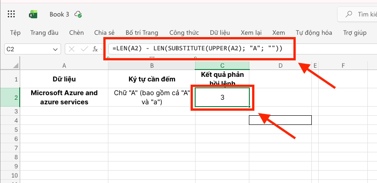Image resolution: width=377 pixels, height=183 pixels.
Task: Open the app launcher grid icon
Action: point(12,14)
